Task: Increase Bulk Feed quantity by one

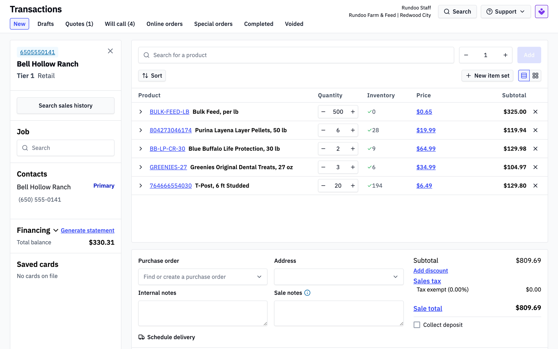Action: (x=353, y=112)
